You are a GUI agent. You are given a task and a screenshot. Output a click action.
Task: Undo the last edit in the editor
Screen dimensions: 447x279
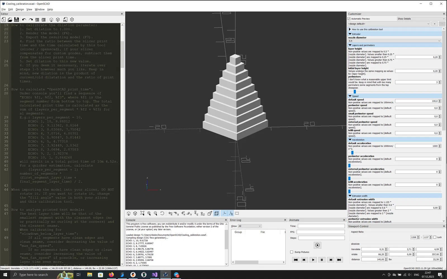(24, 20)
